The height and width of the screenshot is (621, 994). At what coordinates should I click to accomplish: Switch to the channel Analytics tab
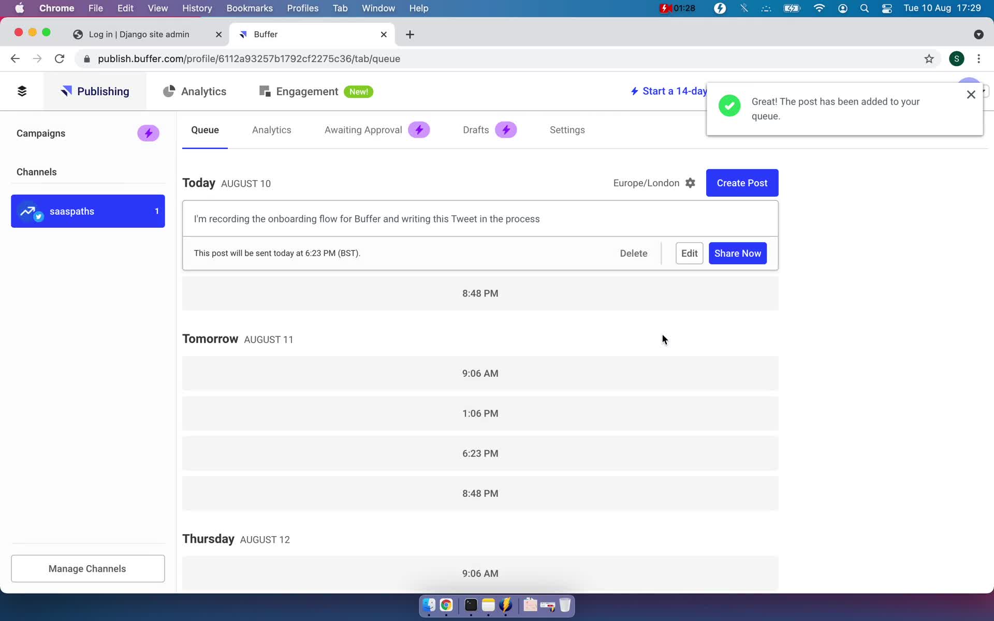click(x=271, y=130)
